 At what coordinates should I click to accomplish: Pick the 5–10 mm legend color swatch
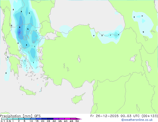27,119
